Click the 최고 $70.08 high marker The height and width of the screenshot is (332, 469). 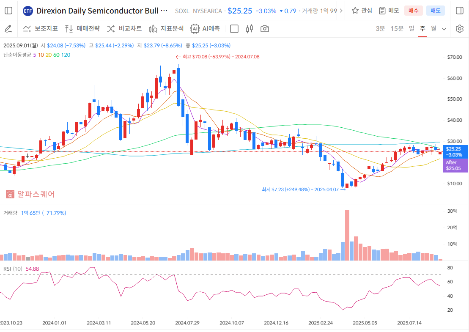[x=217, y=57]
